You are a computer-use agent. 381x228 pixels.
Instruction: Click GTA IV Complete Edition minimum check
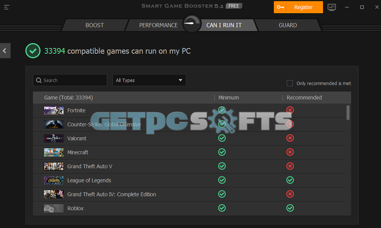(x=222, y=194)
